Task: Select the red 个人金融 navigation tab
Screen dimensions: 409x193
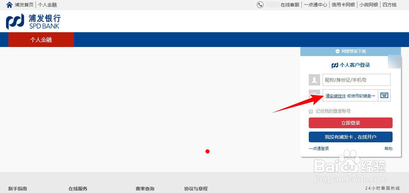Action: coord(41,40)
